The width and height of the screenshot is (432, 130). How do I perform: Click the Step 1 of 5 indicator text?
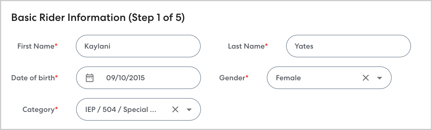click(x=157, y=18)
